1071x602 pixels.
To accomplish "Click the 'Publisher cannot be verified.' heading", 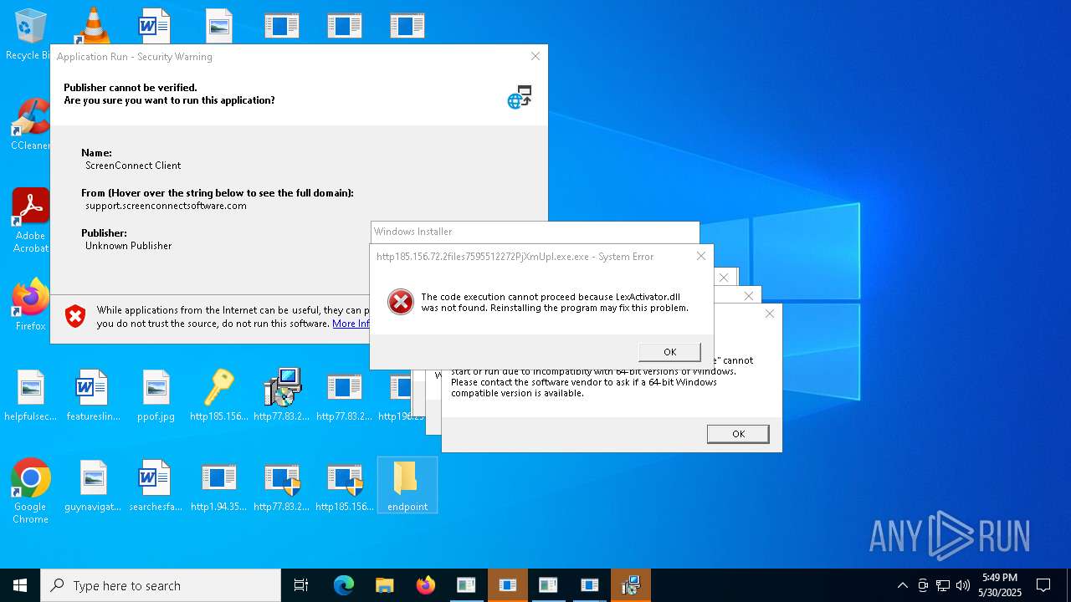I will click(131, 87).
